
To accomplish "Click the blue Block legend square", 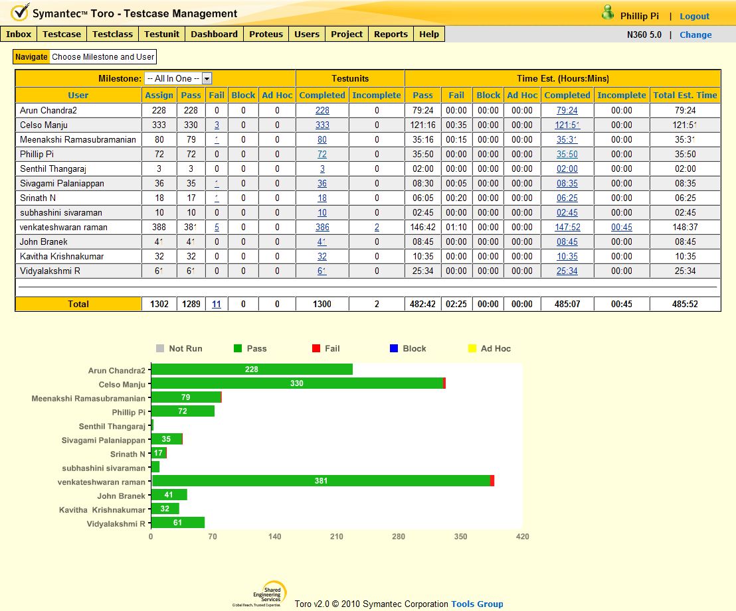I will click(394, 348).
